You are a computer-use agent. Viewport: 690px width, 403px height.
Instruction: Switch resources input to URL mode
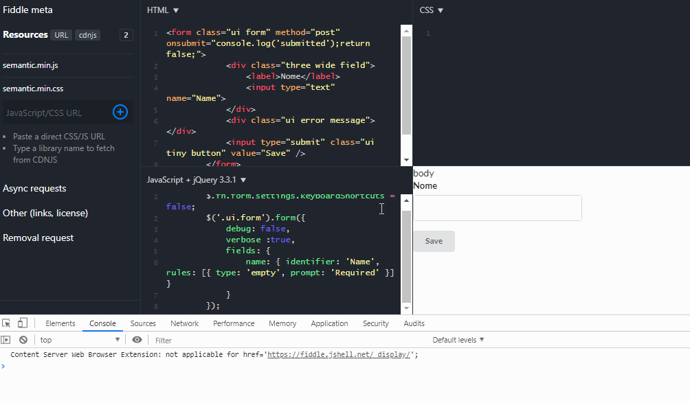coord(61,34)
